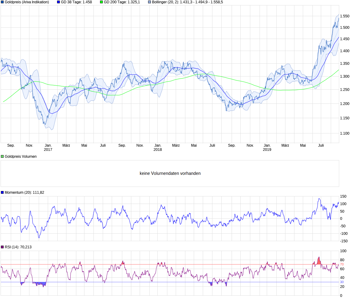This screenshot has height=299, width=353.
Task: Click the RSI (14): 70,213 label
Action: pyautogui.click(x=18, y=247)
